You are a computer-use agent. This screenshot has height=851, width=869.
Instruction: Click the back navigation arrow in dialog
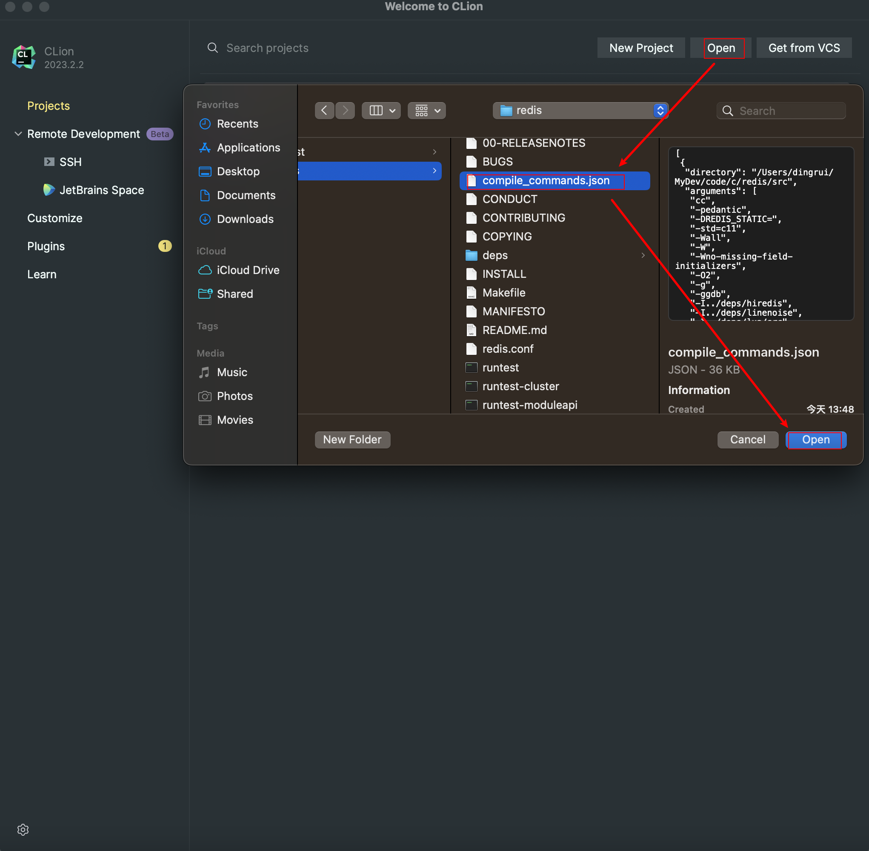click(x=325, y=110)
